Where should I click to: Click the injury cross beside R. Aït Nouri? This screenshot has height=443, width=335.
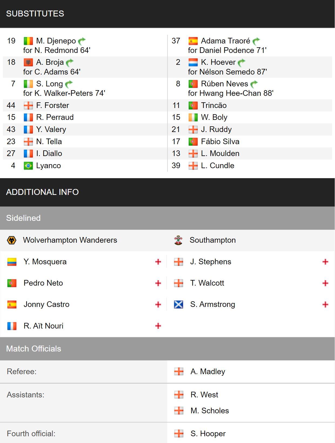[158, 326]
